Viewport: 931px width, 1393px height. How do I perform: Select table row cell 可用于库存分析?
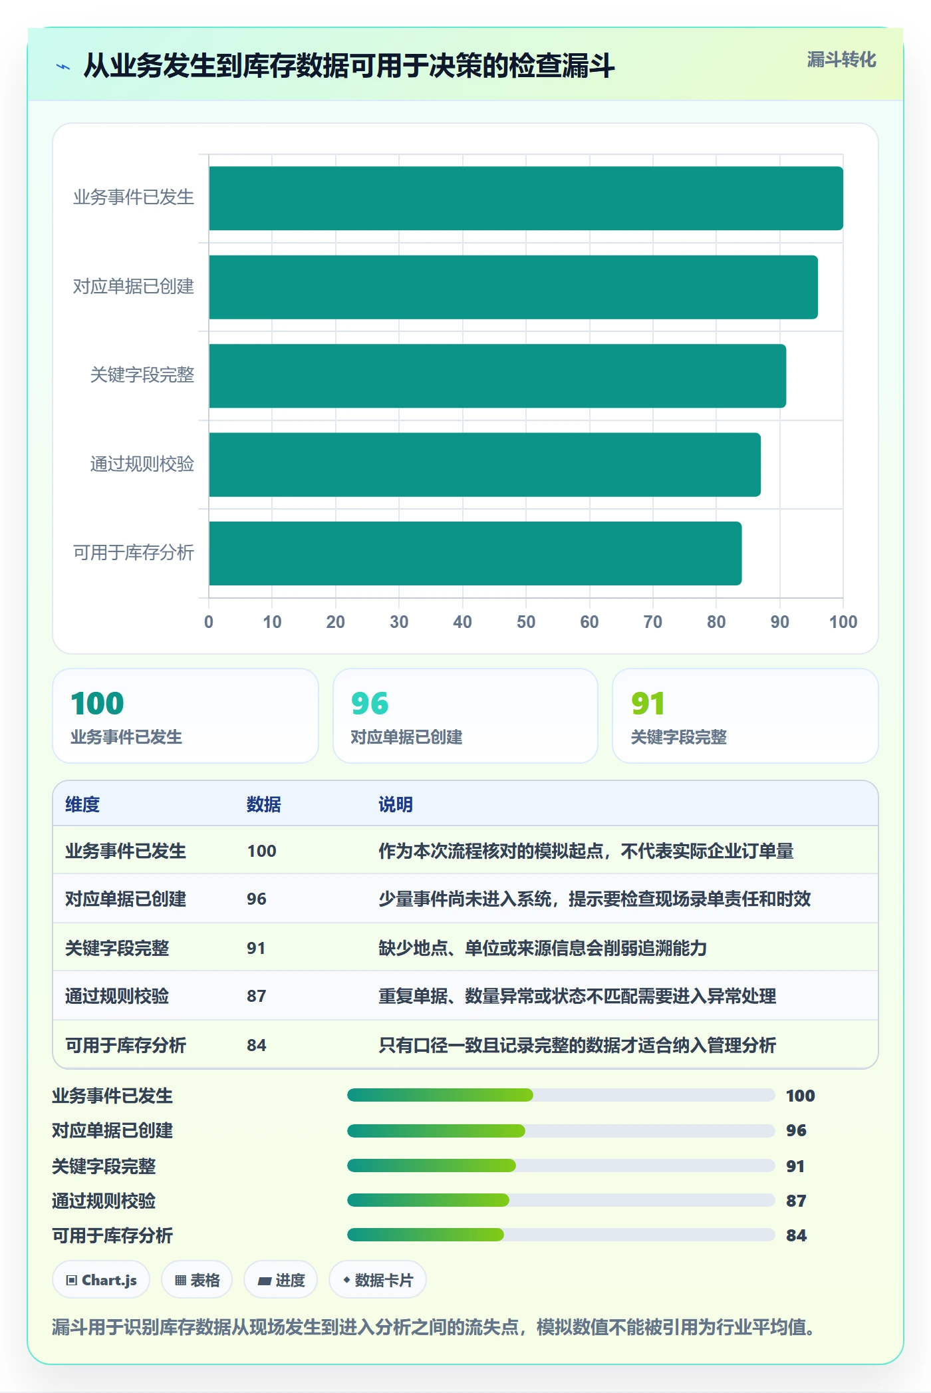[126, 1045]
